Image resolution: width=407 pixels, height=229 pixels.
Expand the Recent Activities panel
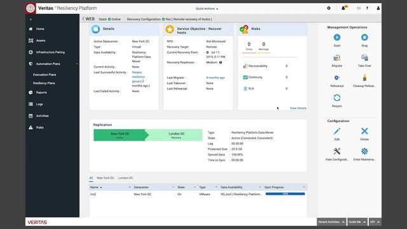pos(331,222)
